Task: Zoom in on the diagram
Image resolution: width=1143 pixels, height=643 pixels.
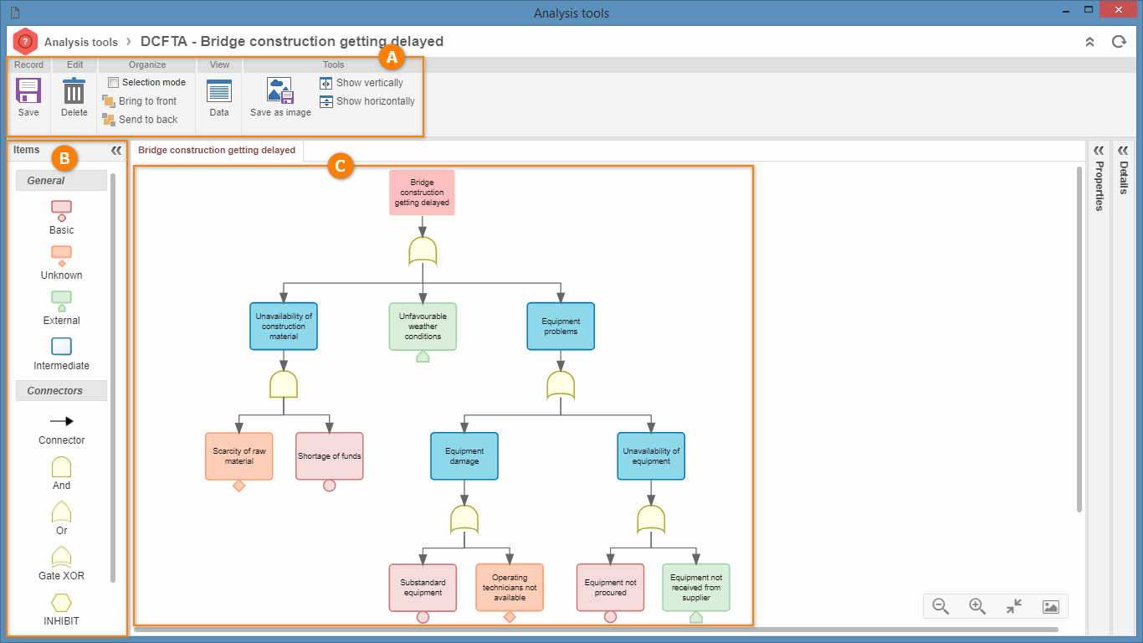Action: [977, 606]
